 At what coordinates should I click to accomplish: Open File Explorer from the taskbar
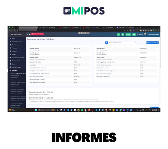[79, 110]
